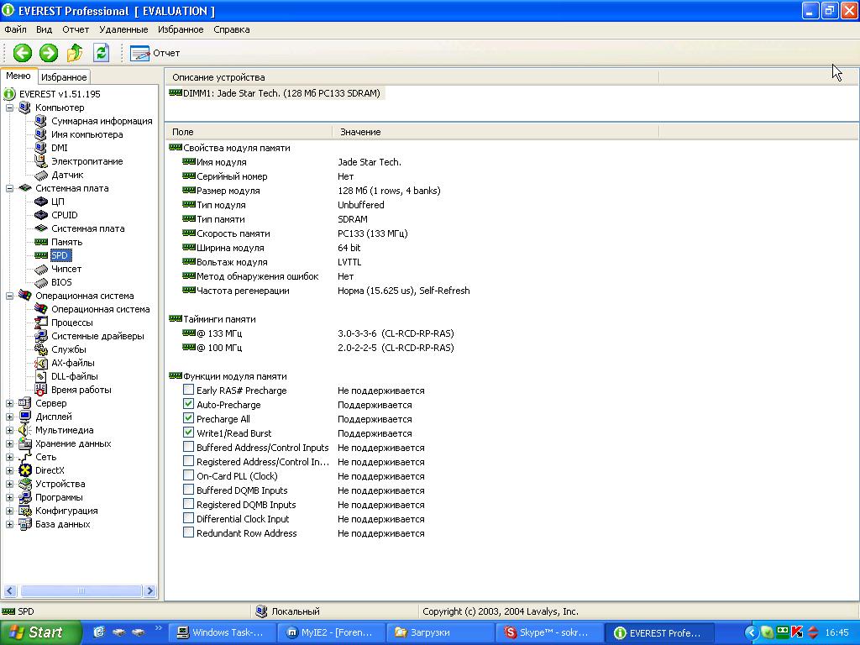
Task: Select the Службы gears icon
Action: [x=40, y=349]
